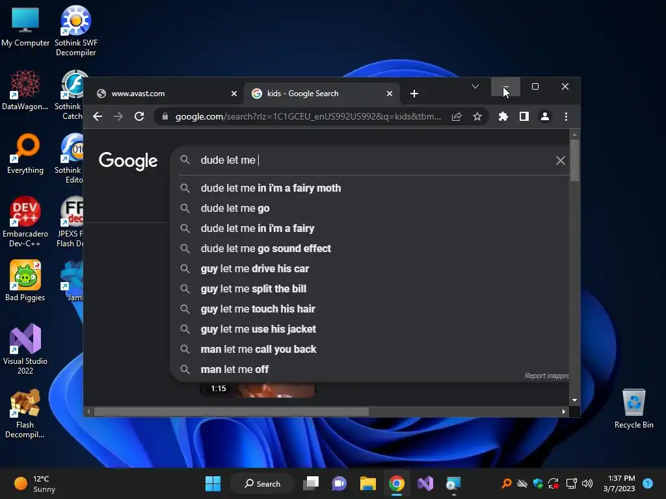The height and width of the screenshot is (499, 666).
Task: Share this page via address bar icon
Action: [x=457, y=116]
